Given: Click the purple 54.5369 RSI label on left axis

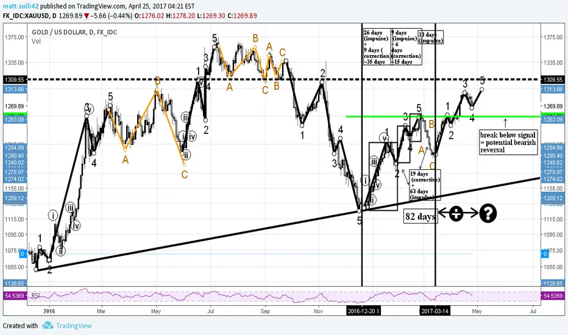Looking at the screenshot, I should click(15, 296).
